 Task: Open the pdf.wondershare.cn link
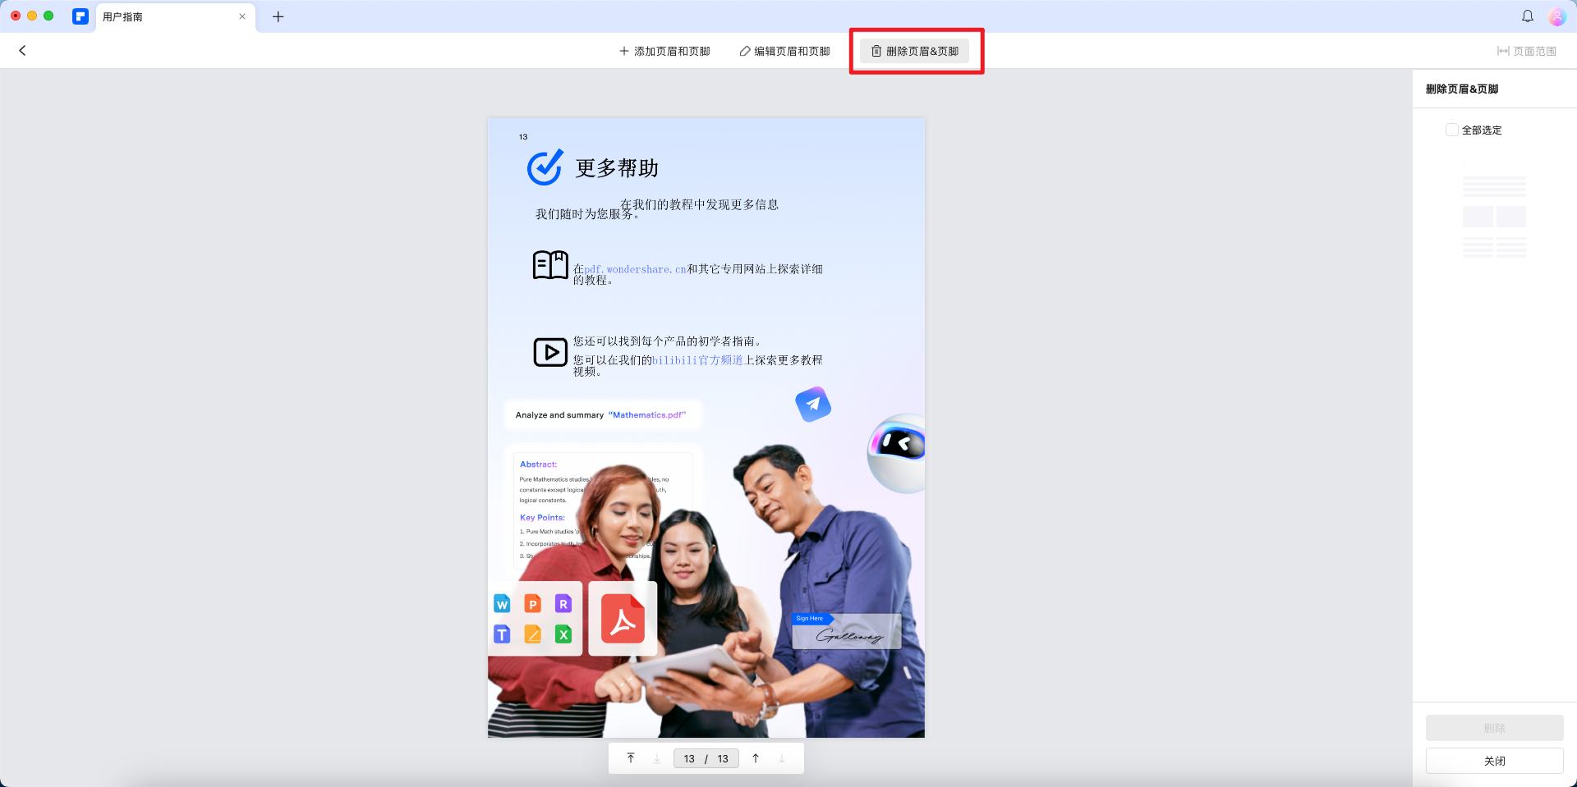(x=637, y=269)
